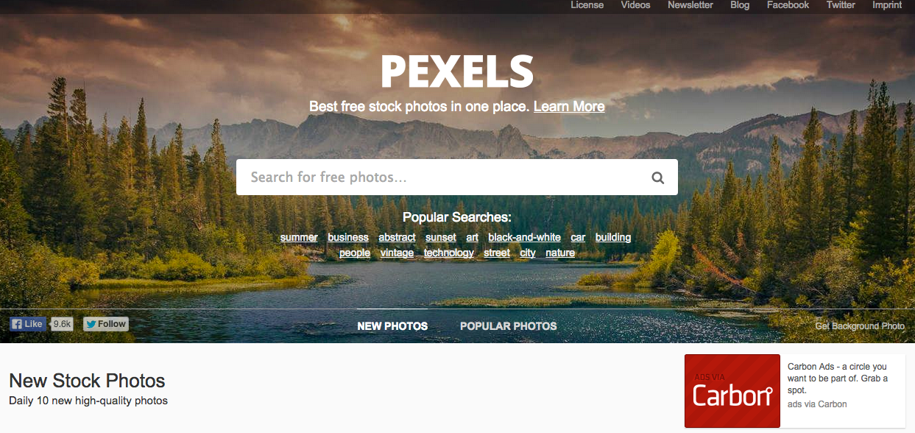Choose the technology search tag
This screenshot has width=915, height=433.
coord(449,253)
